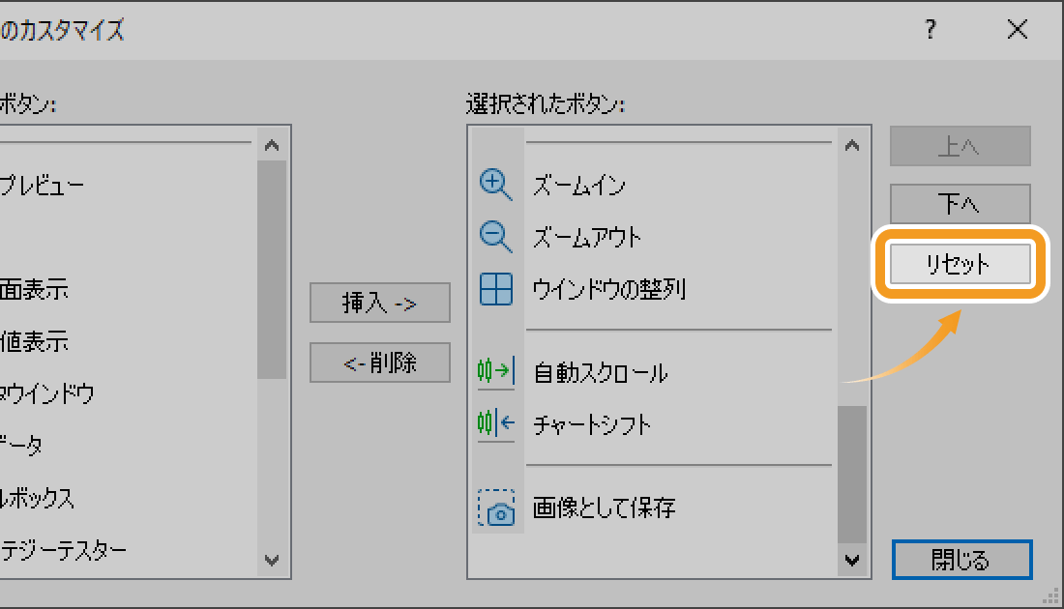Click the window tiling grid icon

pos(496,289)
